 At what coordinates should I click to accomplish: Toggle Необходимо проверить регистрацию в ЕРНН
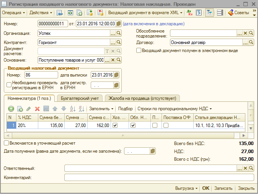[x=9, y=85]
